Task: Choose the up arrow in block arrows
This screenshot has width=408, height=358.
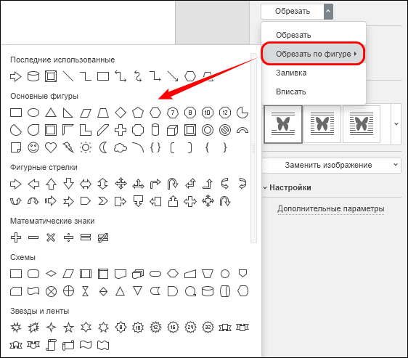Action: click(x=51, y=184)
